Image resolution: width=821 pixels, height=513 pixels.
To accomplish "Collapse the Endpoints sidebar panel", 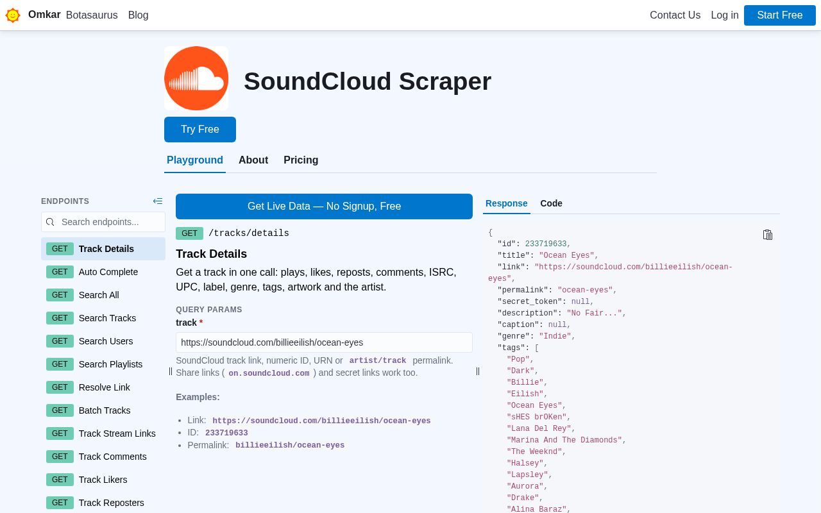I will pyautogui.click(x=158, y=201).
